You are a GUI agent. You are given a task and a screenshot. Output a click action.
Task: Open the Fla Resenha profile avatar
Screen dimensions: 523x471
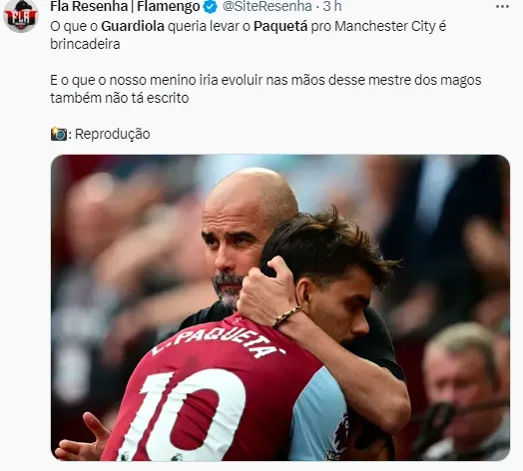[21, 15]
